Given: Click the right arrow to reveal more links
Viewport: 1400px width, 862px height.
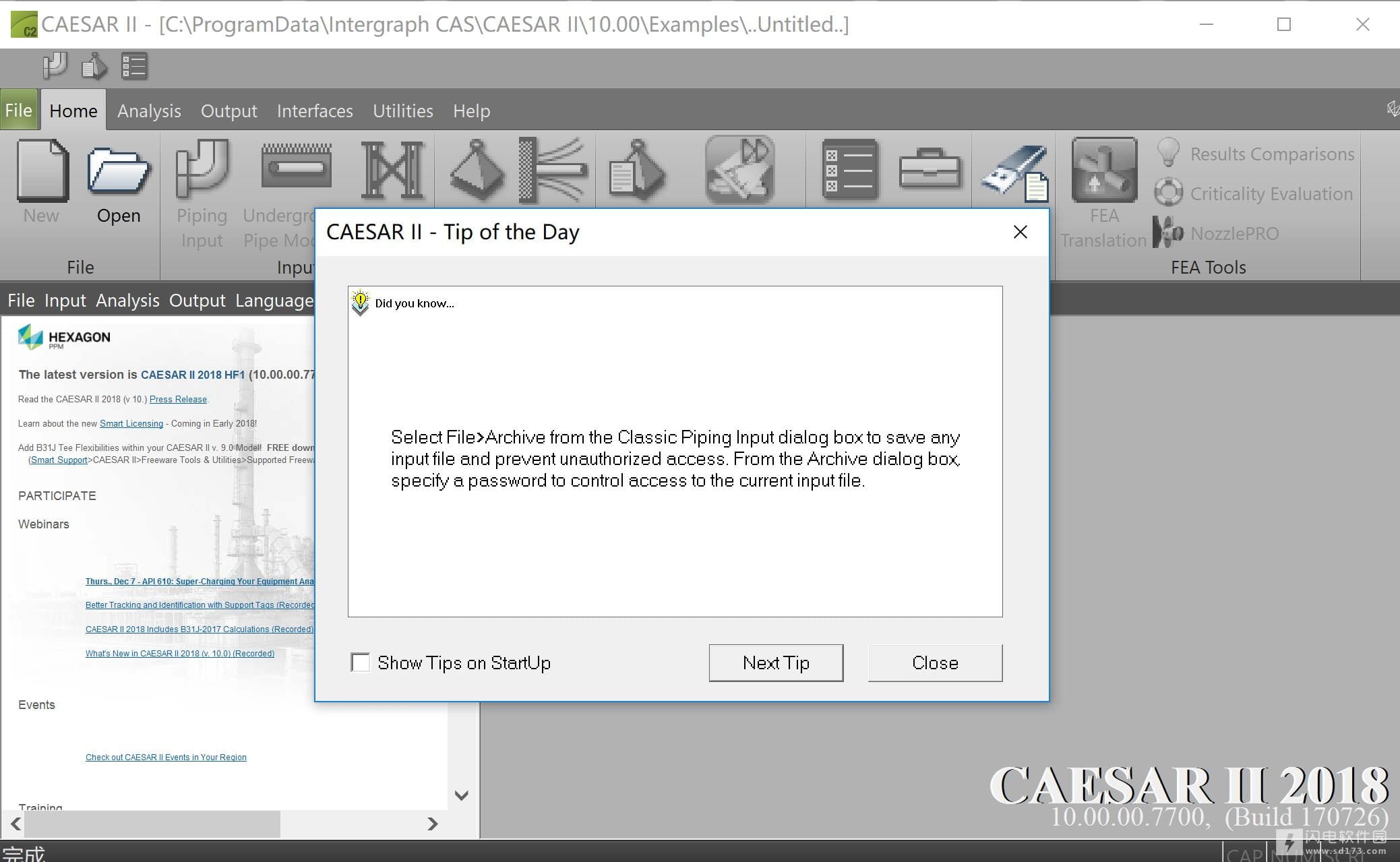Looking at the screenshot, I should (433, 824).
